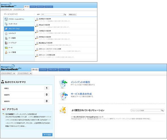The height and width of the screenshot is (140, 167).
Task: Select the 携帯電話の手配依頼 template title
Action: coord(45,37)
